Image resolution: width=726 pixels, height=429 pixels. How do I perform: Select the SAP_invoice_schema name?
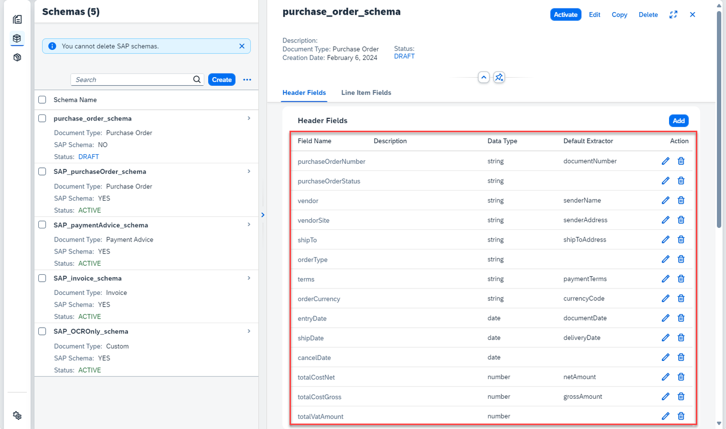[87, 278]
